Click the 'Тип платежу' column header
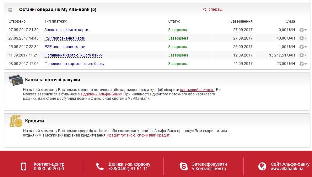This screenshot has height=177, width=312. coord(56,21)
